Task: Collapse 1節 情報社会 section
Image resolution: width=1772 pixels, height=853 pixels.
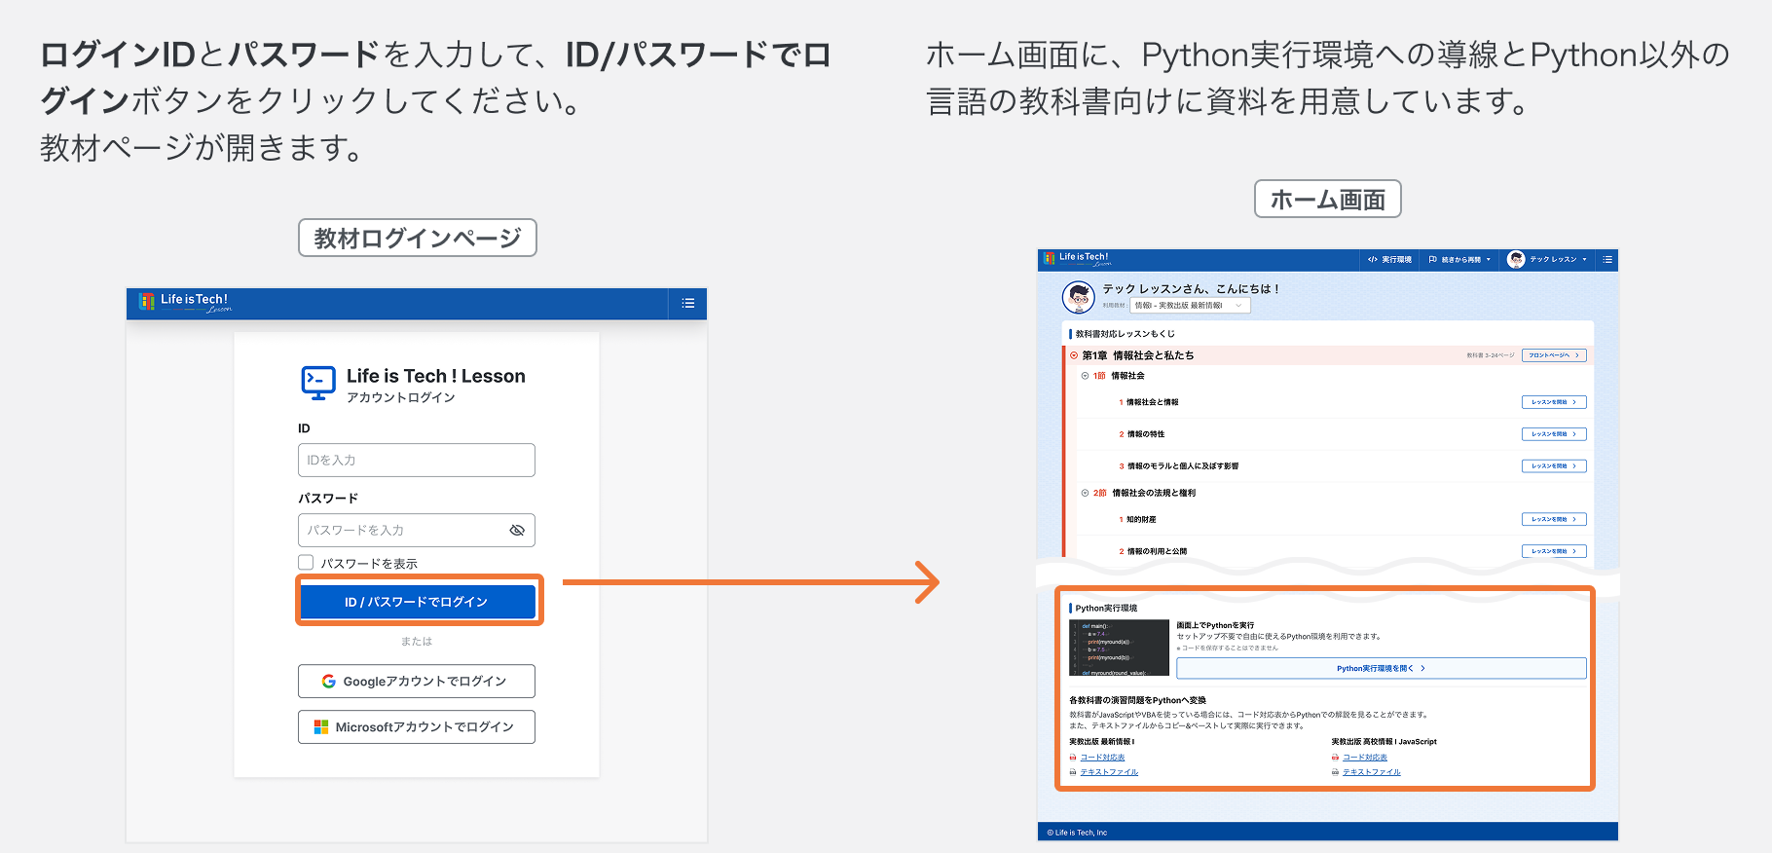Action: 1085,376
